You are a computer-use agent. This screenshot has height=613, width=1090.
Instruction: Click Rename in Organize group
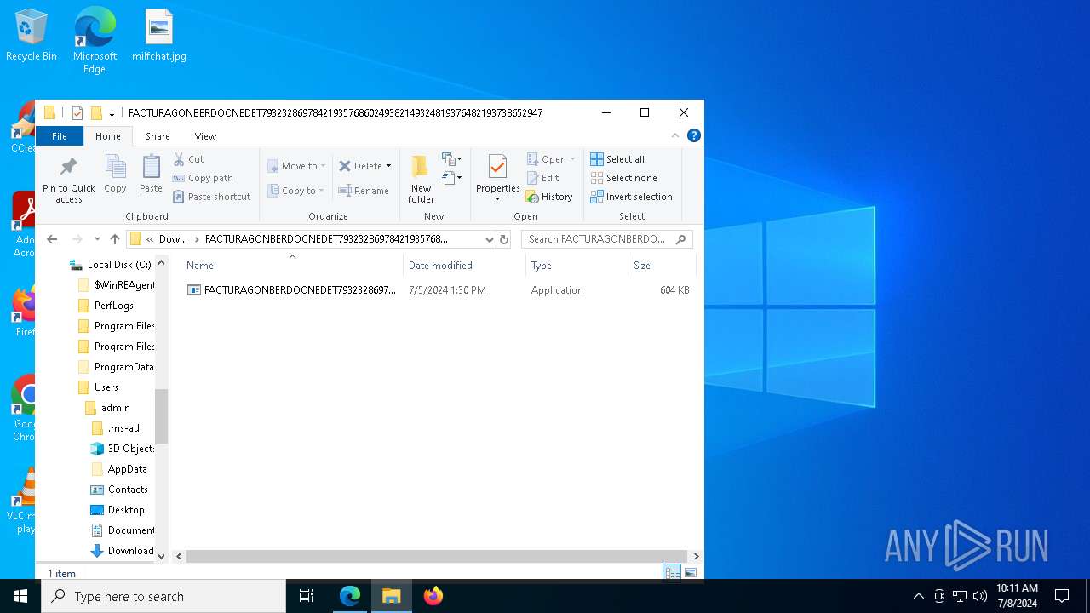pos(364,191)
